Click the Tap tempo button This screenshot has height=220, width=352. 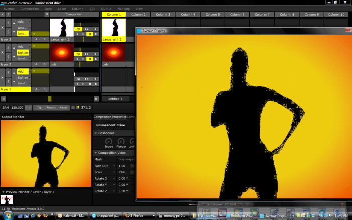(x=39, y=108)
